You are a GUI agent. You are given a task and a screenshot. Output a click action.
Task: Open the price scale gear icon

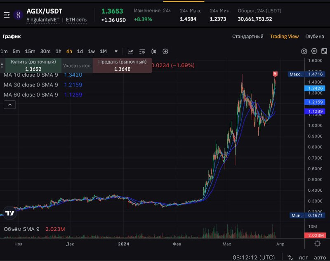[317, 244]
